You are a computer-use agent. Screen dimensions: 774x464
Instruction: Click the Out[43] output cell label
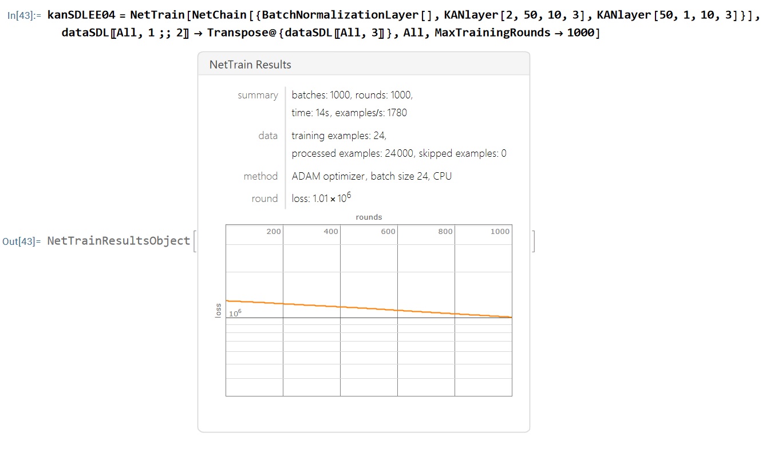click(22, 241)
